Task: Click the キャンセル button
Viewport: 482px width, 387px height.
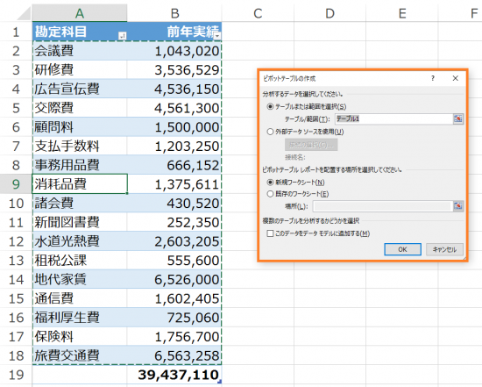Action: [x=444, y=249]
